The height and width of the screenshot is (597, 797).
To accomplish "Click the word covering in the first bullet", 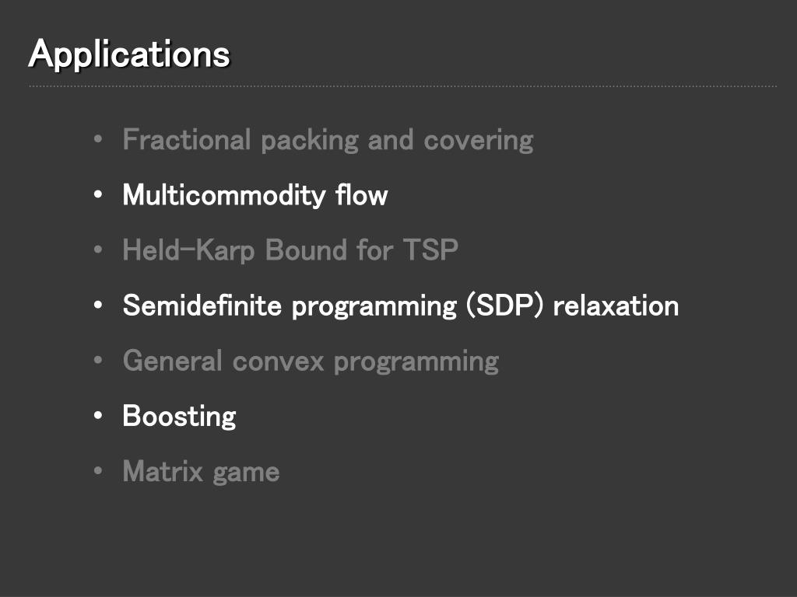I will [x=479, y=141].
